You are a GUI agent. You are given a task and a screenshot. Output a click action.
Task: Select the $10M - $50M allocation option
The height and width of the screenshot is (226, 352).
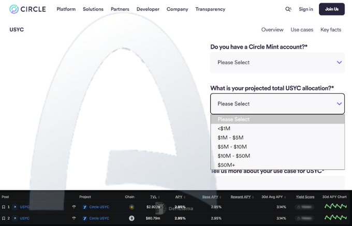[x=277, y=156]
